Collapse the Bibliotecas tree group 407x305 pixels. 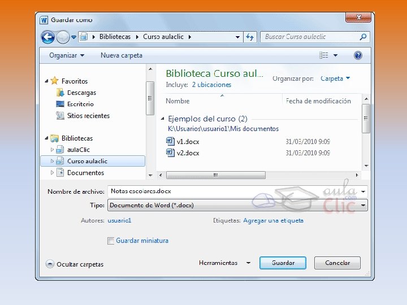click(x=46, y=138)
